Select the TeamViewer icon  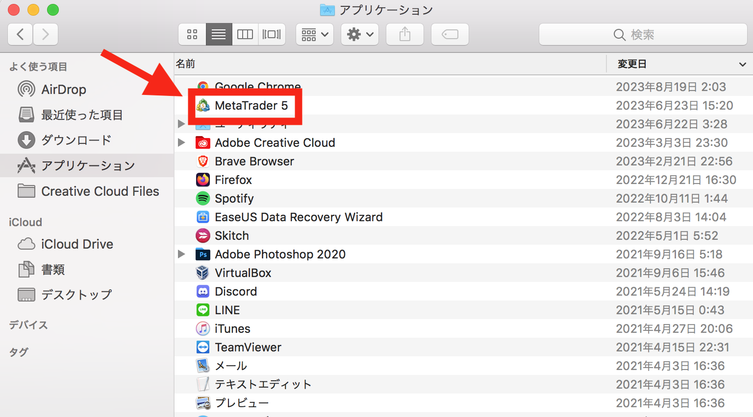203,347
